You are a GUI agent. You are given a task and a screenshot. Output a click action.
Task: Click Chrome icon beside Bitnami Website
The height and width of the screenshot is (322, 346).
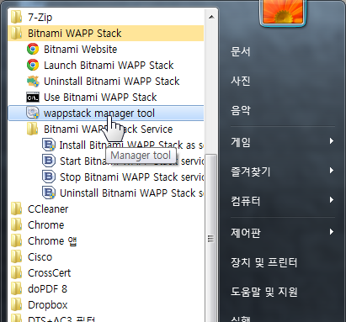pyautogui.click(x=33, y=50)
